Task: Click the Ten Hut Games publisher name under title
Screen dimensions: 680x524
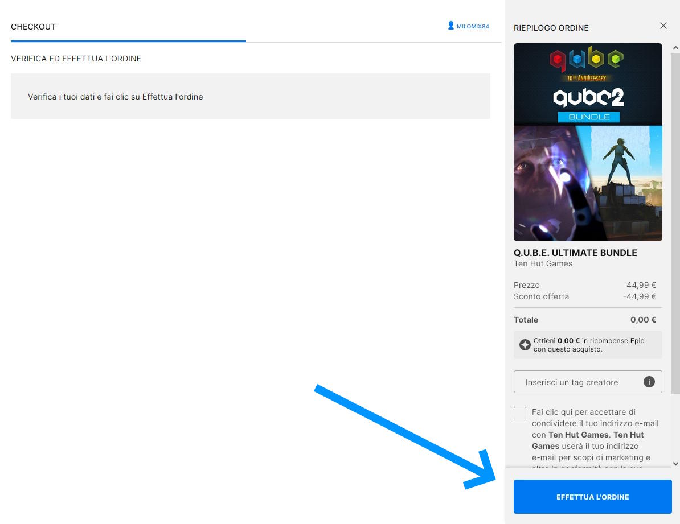Action: [x=543, y=264]
